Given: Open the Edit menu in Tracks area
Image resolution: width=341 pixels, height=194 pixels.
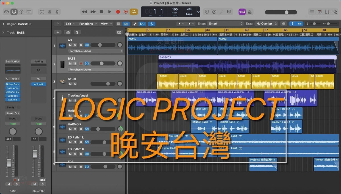Looking at the screenshot, I should point(70,24).
